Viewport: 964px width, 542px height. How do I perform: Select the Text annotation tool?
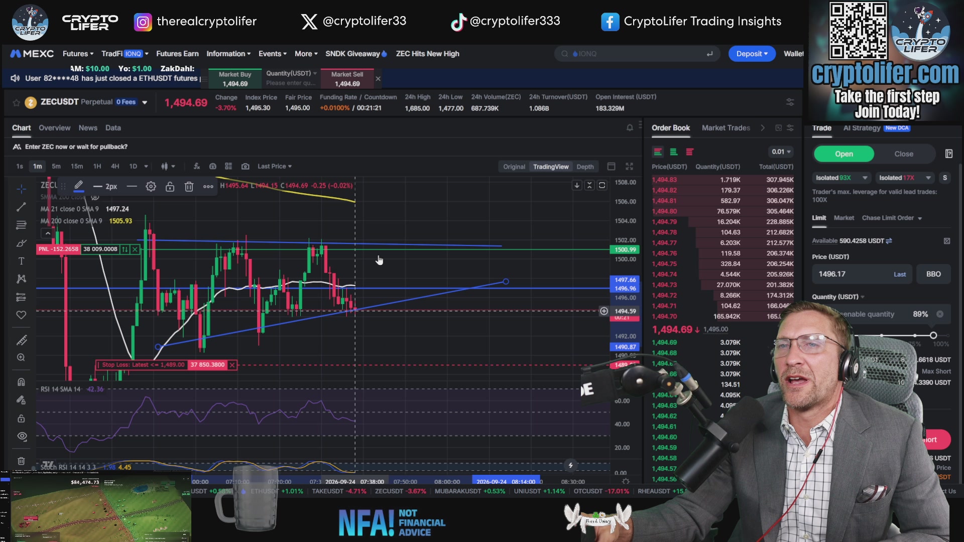[21, 261]
